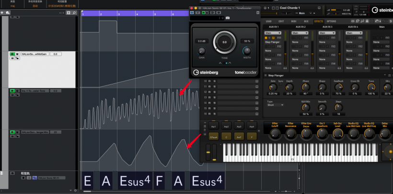Click the ToneBooster GAIN knob

[201, 51]
